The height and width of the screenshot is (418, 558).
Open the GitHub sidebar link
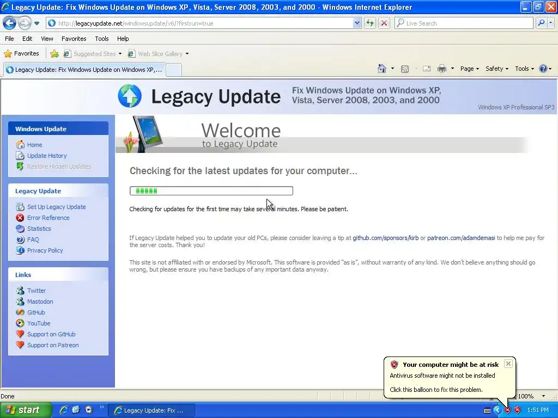(x=36, y=312)
